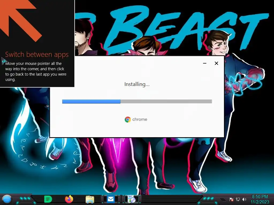
Task: Close the Chrome installer window
Action: tap(216, 63)
